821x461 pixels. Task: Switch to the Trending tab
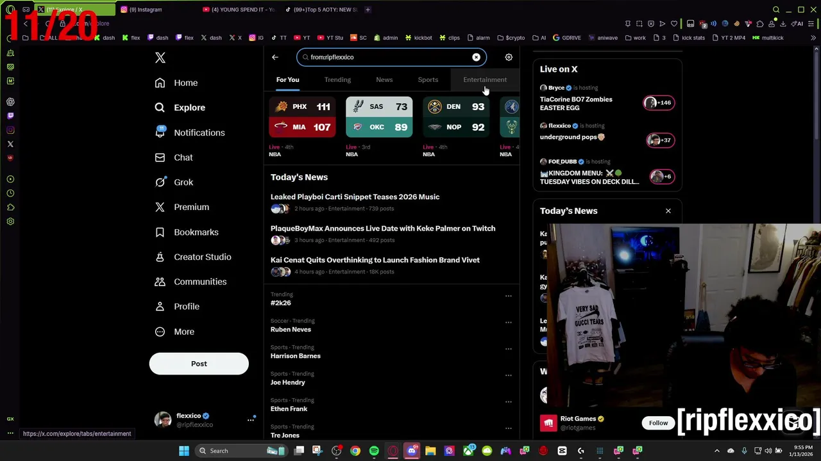coord(337,80)
